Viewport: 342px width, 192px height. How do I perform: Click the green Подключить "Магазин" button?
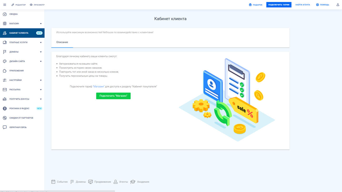point(113,96)
